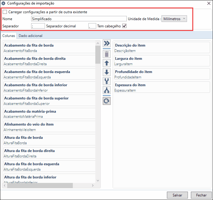Select Altura da fita de borda inferior
The width and height of the screenshot is (213, 200).
49,178
